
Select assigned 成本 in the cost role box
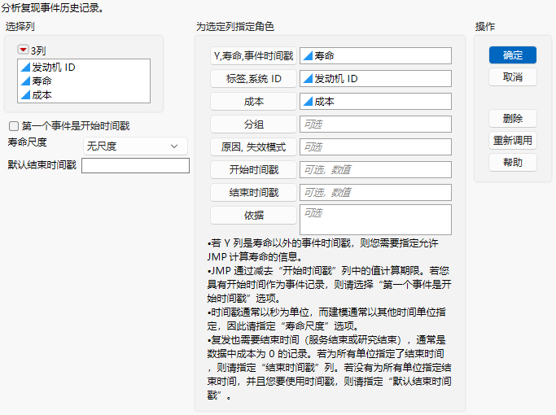coord(375,102)
